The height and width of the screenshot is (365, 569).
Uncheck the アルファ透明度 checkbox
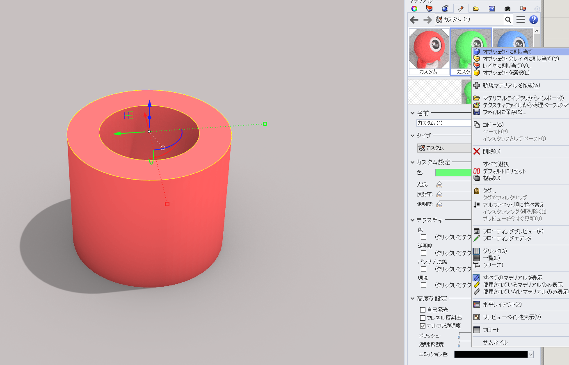point(423,326)
